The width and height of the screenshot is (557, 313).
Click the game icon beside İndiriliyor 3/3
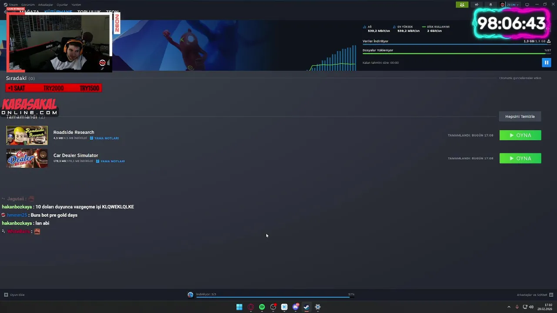190,295
